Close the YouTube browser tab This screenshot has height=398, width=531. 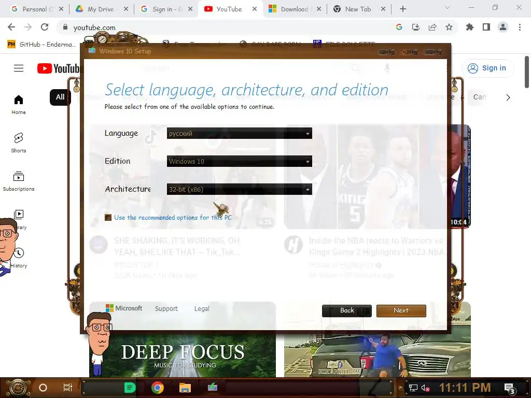[x=255, y=9]
